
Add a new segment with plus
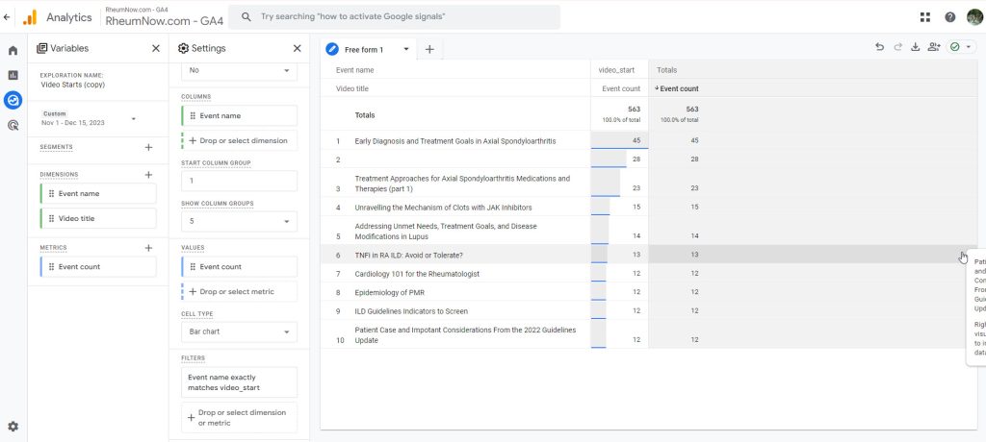pyautogui.click(x=148, y=147)
